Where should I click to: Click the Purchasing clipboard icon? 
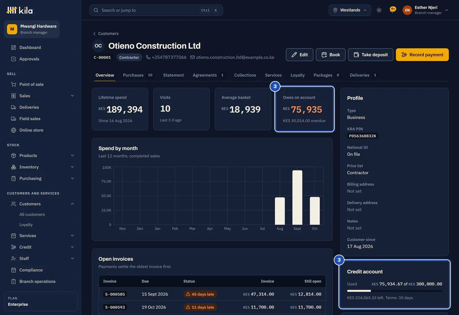[13, 178]
